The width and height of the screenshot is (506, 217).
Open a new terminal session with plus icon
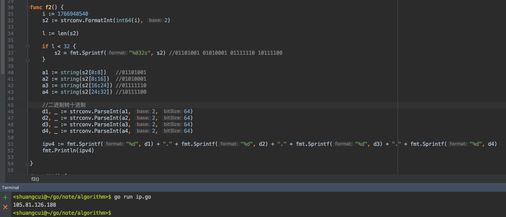tap(5, 197)
